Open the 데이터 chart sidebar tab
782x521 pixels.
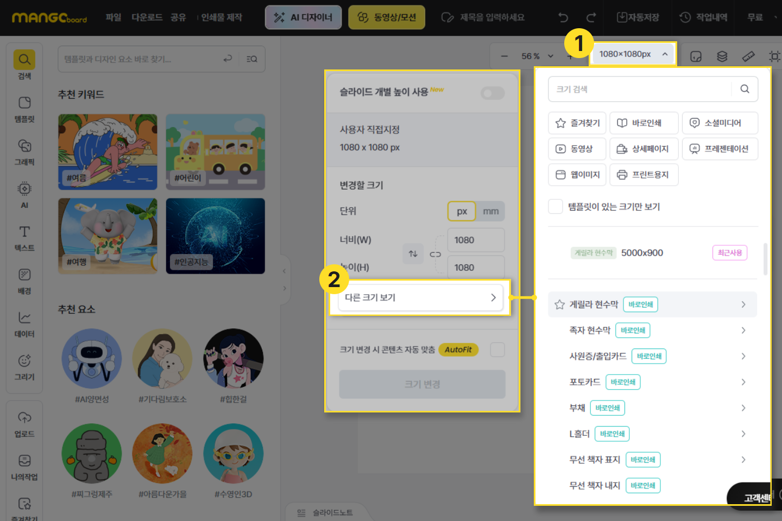click(x=24, y=323)
